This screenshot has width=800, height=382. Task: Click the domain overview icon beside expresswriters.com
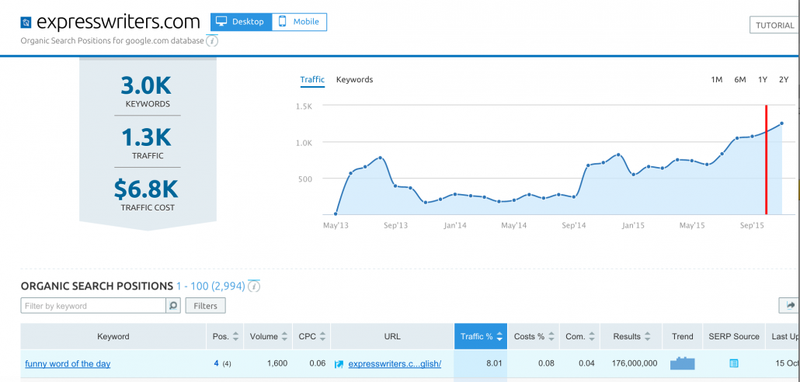pyautogui.click(x=26, y=23)
